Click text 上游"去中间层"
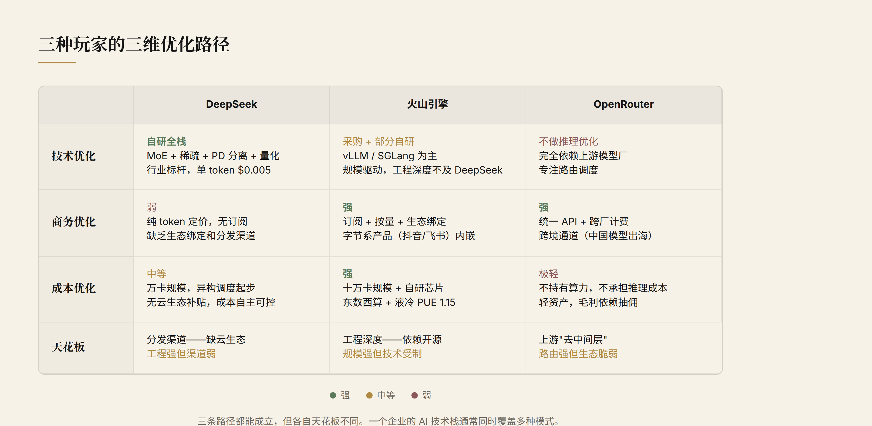Screen dimensions: 872x426 pyautogui.click(x=573, y=339)
